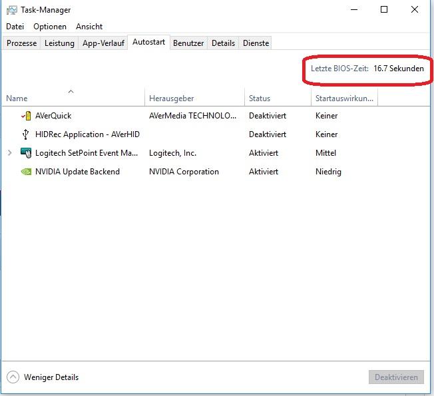Image resolution: width=434 pixels, height=396 pixels.
Task: Click the Weniger Details link
Action: pos(51,377)
